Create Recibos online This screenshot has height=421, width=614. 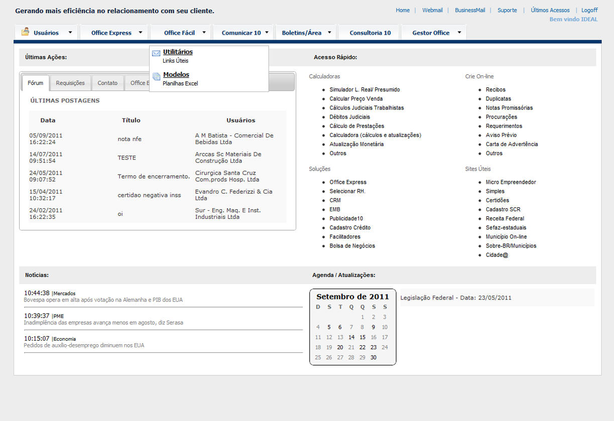coord(496,90)
